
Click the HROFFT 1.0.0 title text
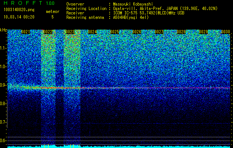pos(29,3)
